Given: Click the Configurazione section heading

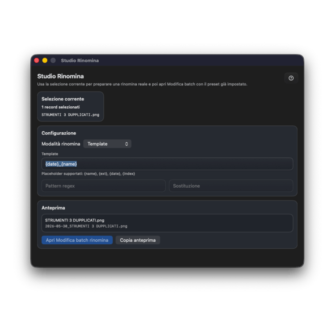Looking at the screenshot, I should pos(59,133).
